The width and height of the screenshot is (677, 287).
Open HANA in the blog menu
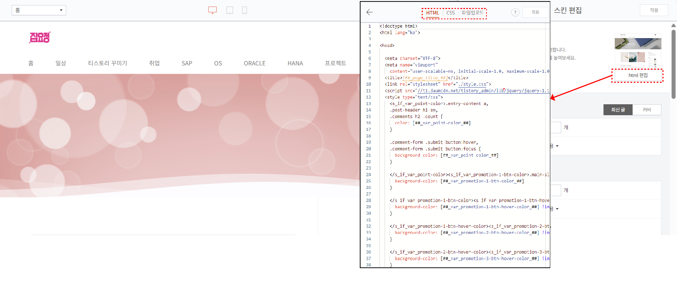[x=295, y=63]
